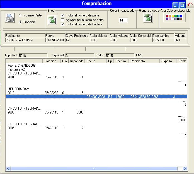Click the Exporta... column header
The image size is (194, 174).
click(x=168, y=61)
